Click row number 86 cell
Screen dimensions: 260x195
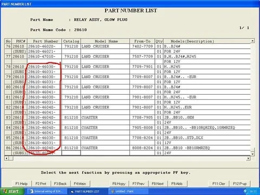(8, 148)
